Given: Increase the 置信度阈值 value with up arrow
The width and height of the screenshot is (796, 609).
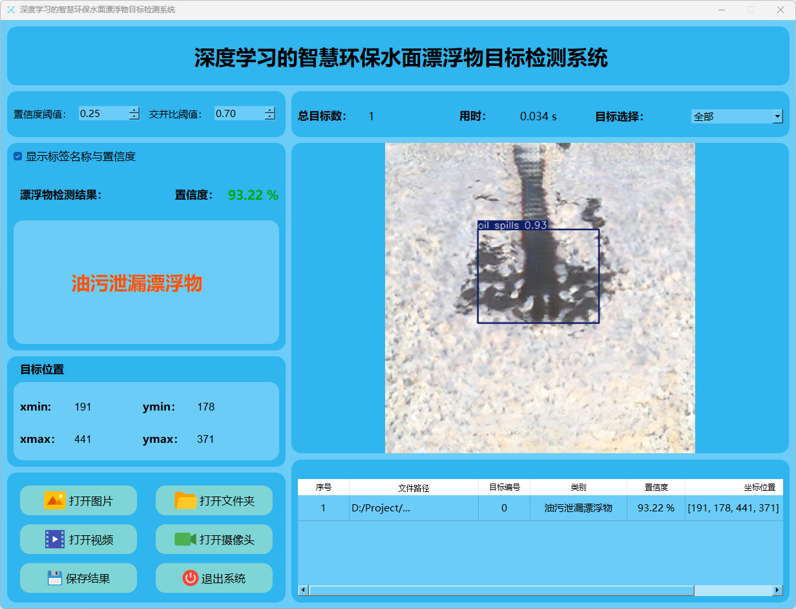Looking at the screenshot, I should coord(134,110).
